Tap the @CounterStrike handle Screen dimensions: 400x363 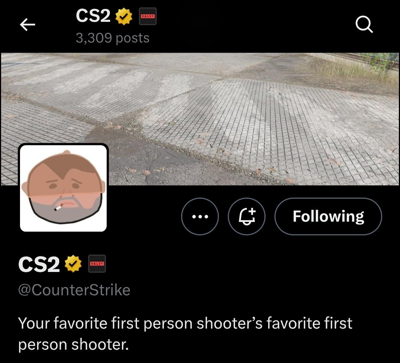[74, 290]
